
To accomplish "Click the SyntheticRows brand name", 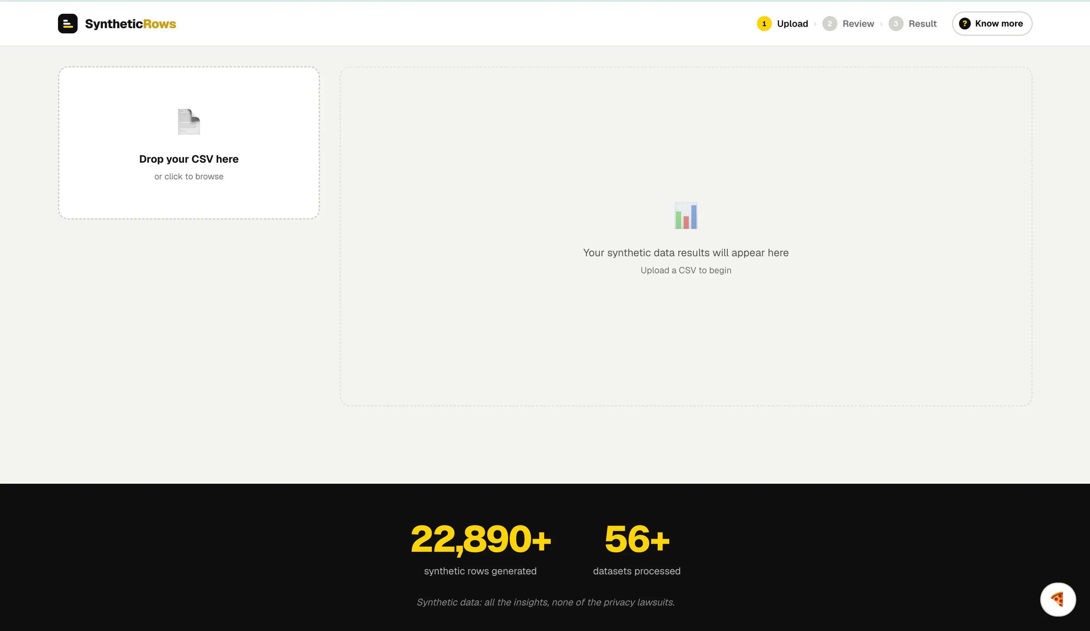I will coord(131,24).
